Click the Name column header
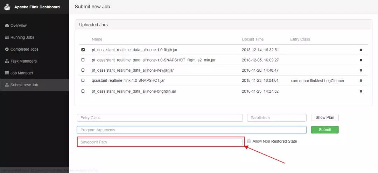This screenshot has height=173, width=378. click(x=97, y=39)
